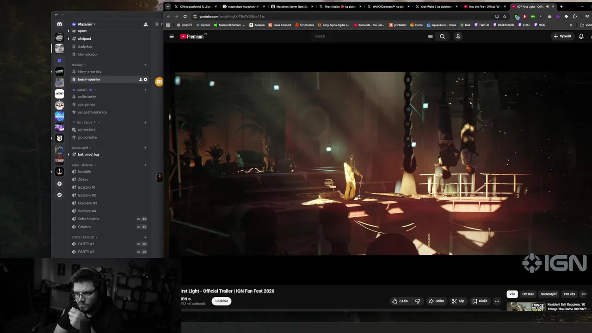Open the on-screen keyboard icon in search box

coord(431,37)
